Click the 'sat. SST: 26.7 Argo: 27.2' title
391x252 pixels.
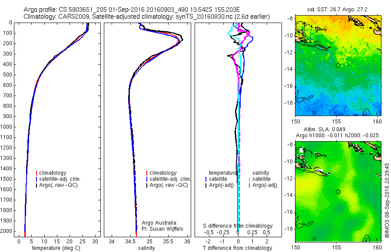click(337, 10)
